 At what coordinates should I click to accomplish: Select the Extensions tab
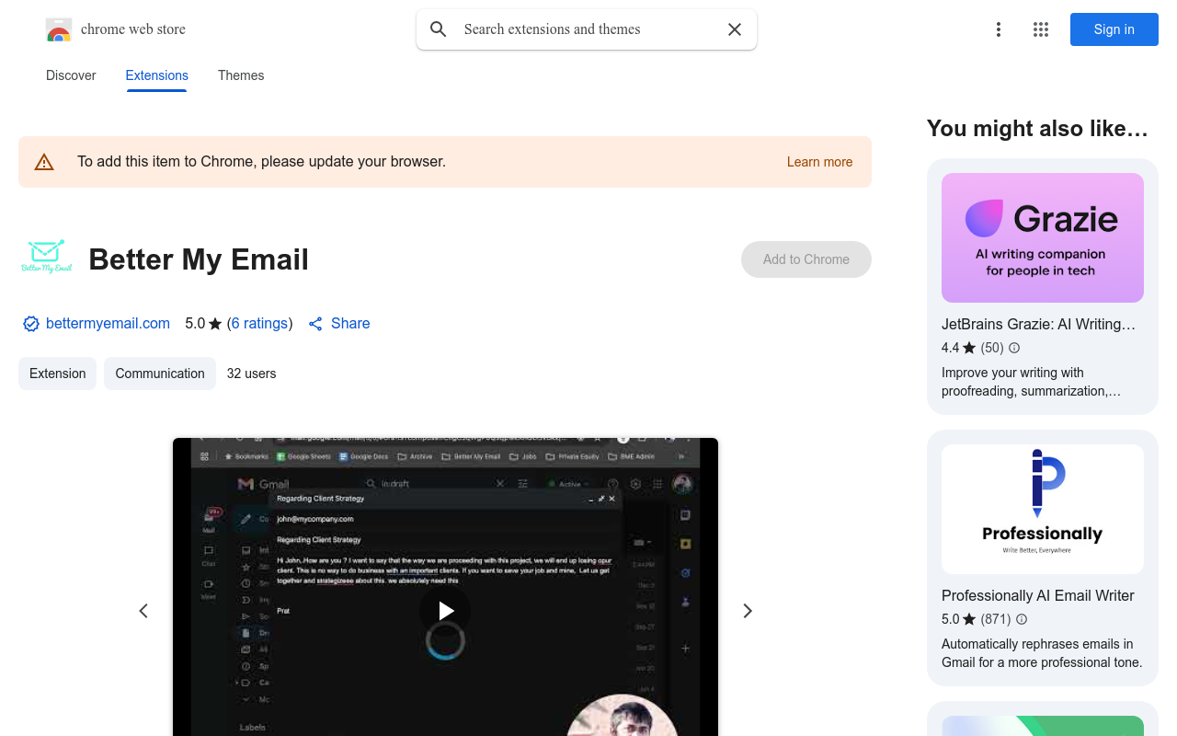click(x=157, y=75)
